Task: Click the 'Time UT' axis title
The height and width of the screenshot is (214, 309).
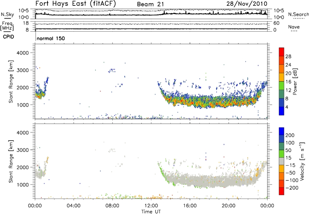Action: coord(151,211)
